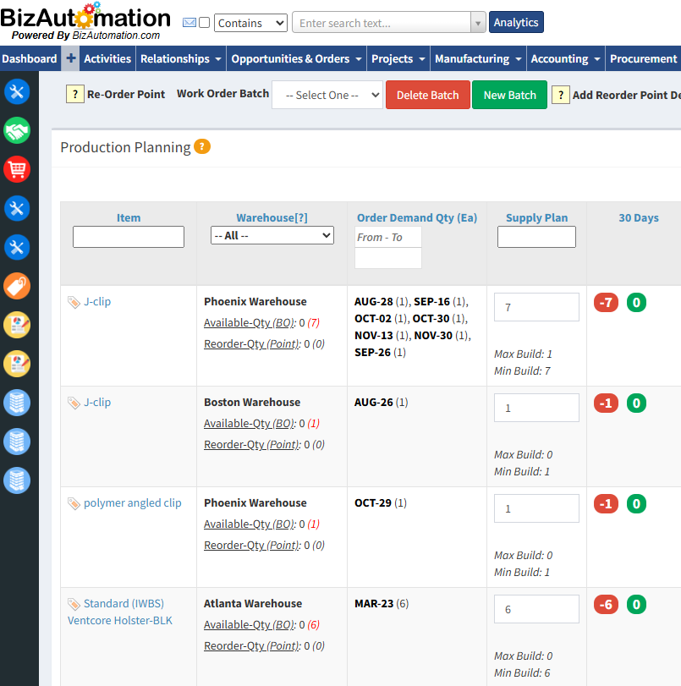Click Reorder-Qty (Point) link in Boston Warehouse row
Image resolution: width=681 pixels, height=686 pixels.
click(x=253, y=444)
